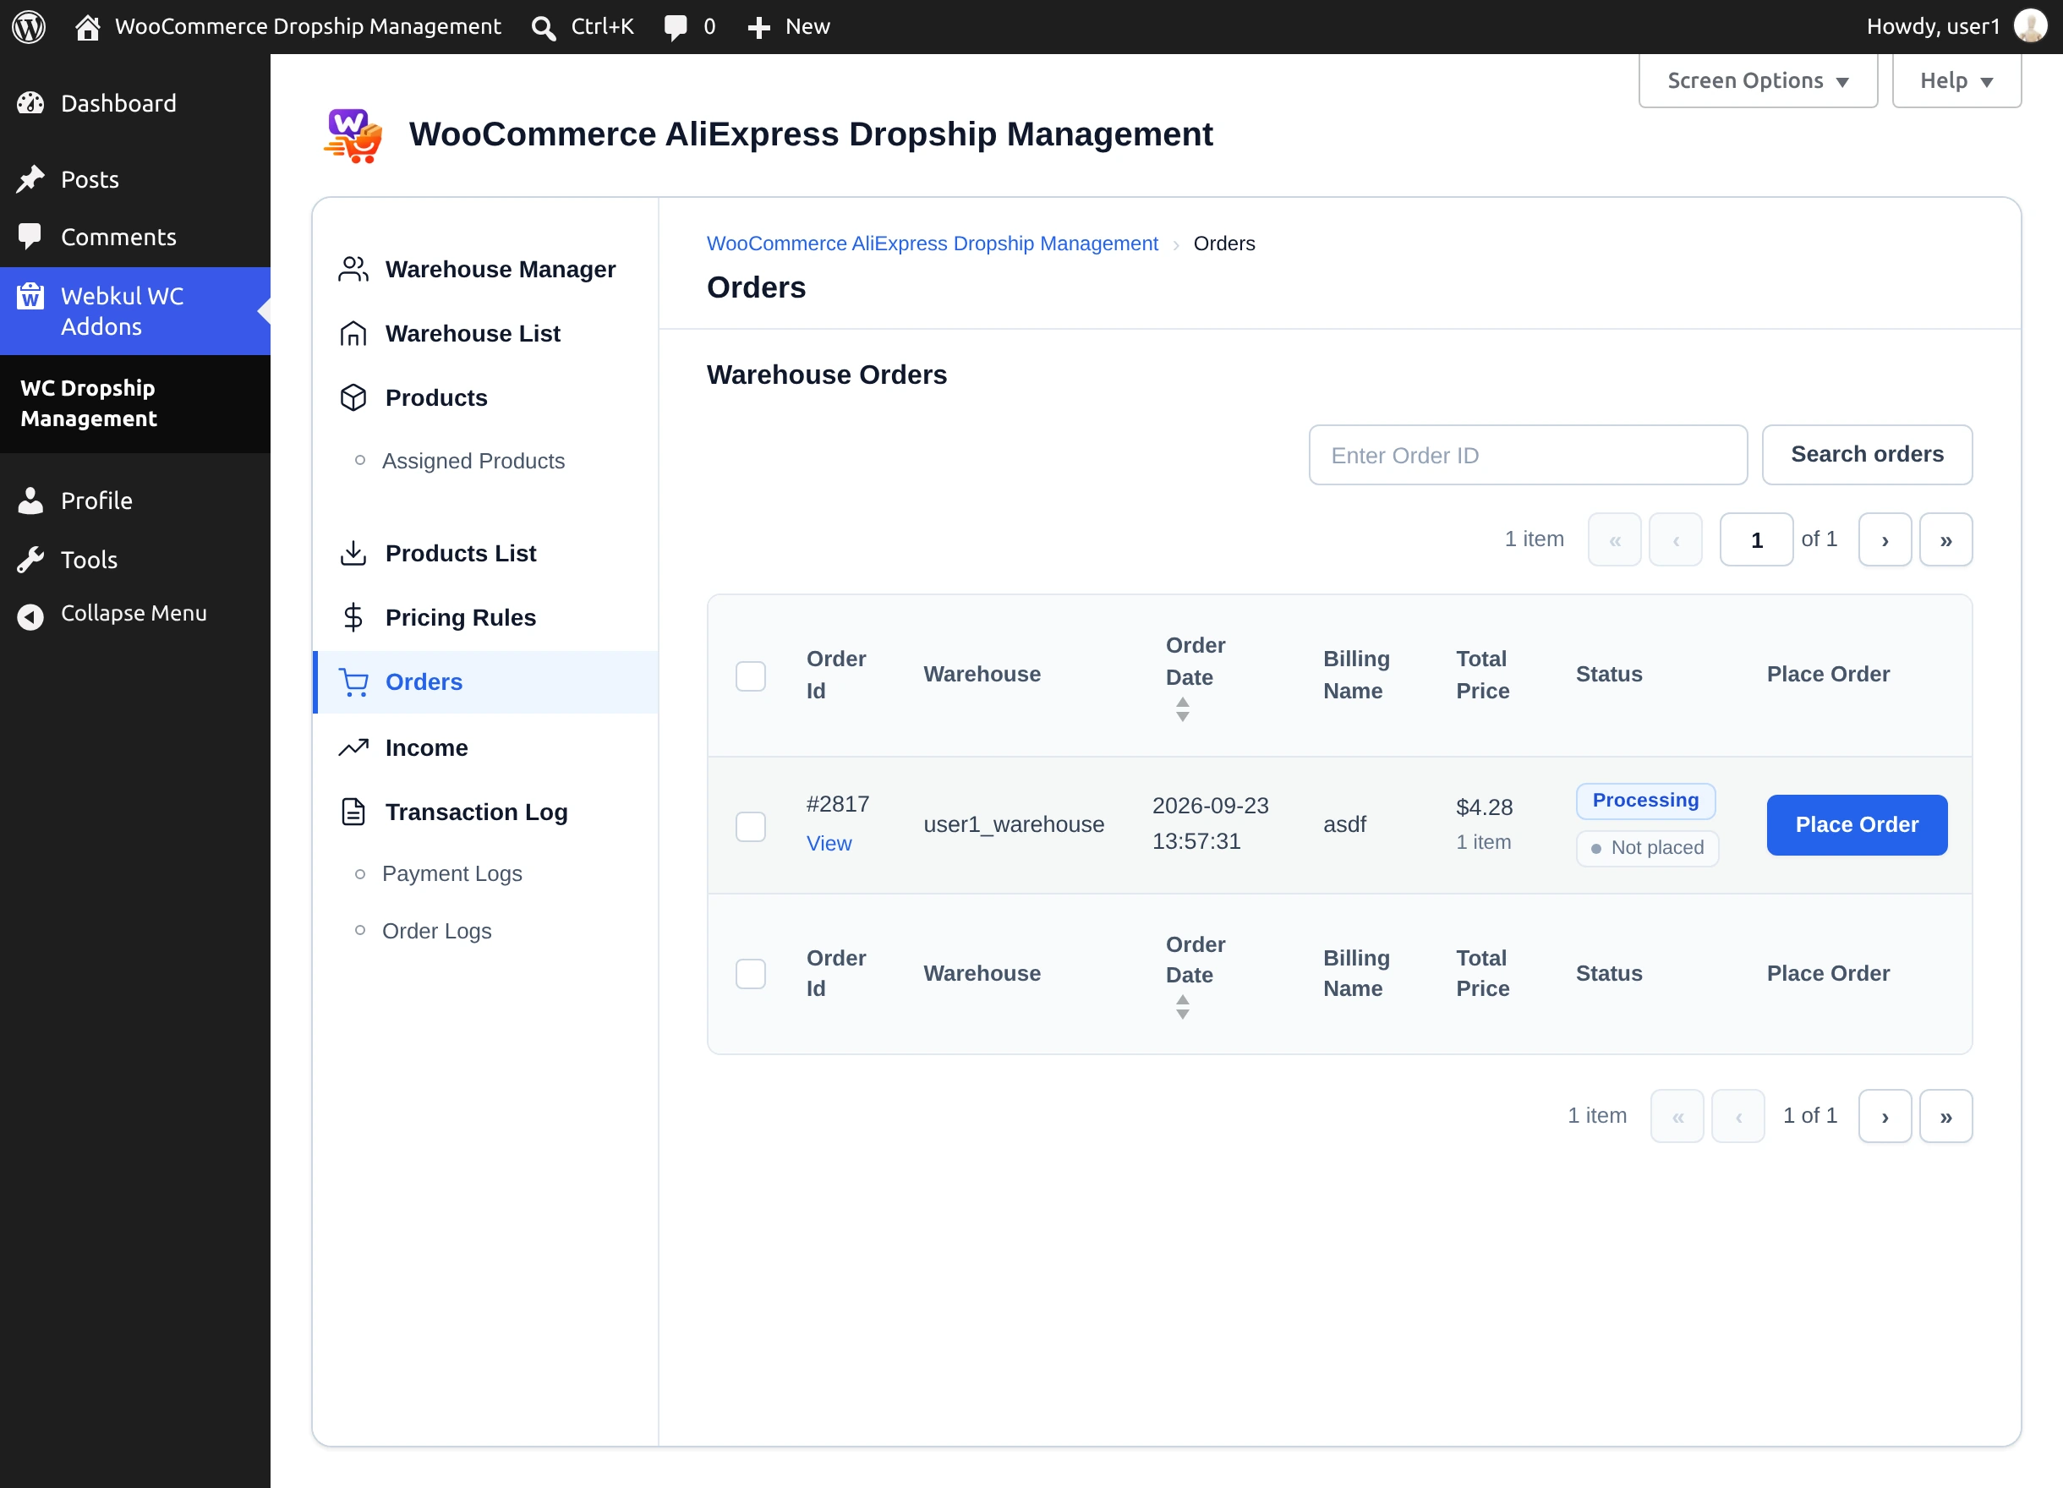Image resolution: width=2063 pixels, height=1488 pixels.
Task: Open the Pricing Rules section
Action: click(485, 617)
